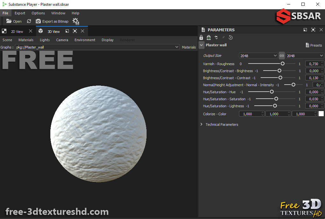The height and width of the screenshot is (219, 325).
Task: Click the refresh graph icon in the toolbar
Action: (x=29, y=21)
